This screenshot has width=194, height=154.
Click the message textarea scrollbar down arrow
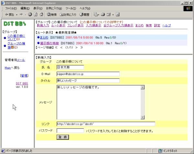coord(142,117)
